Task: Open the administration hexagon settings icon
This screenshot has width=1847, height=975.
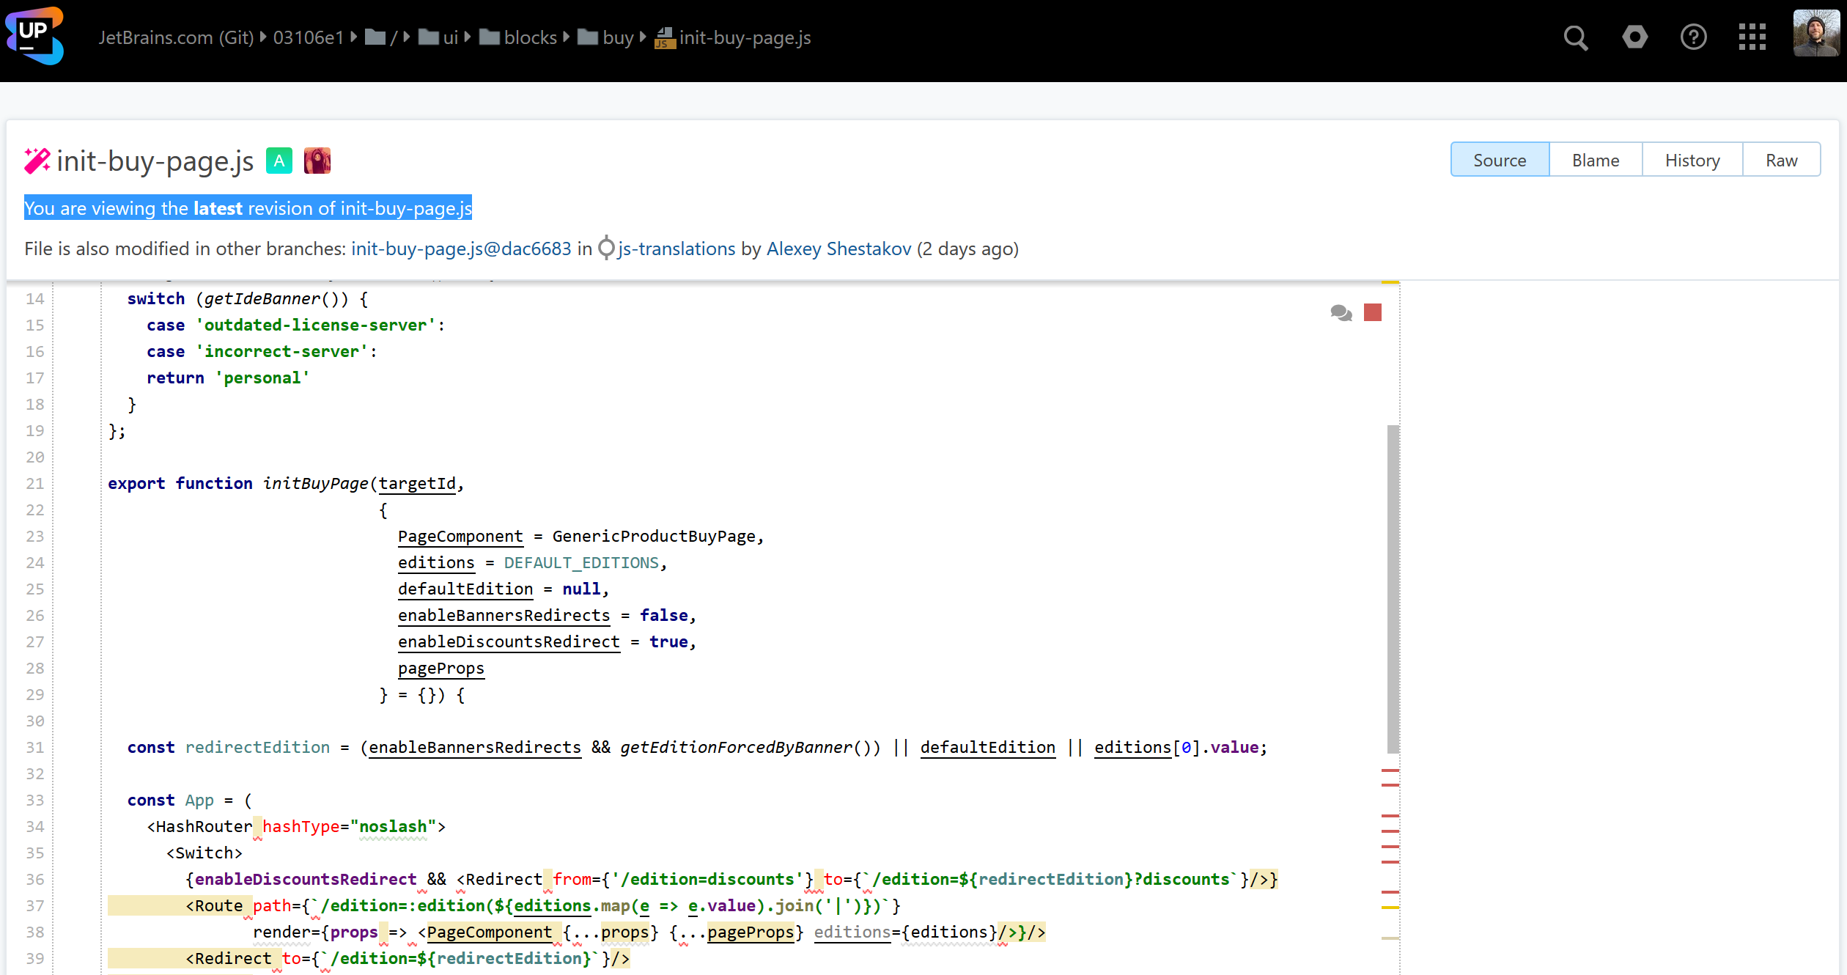Action: point(1634,37)
